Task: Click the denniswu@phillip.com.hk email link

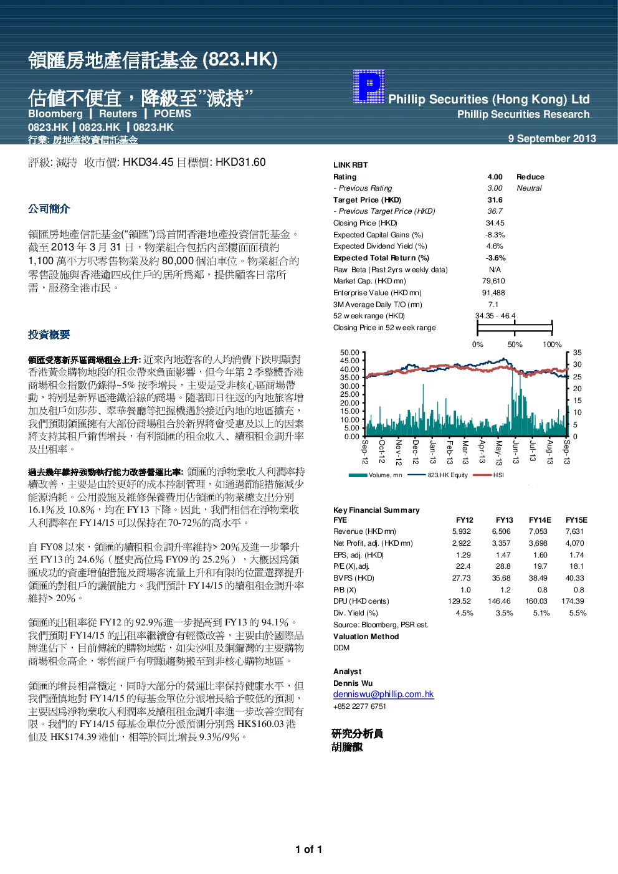Action: click(x=383, y=694)
